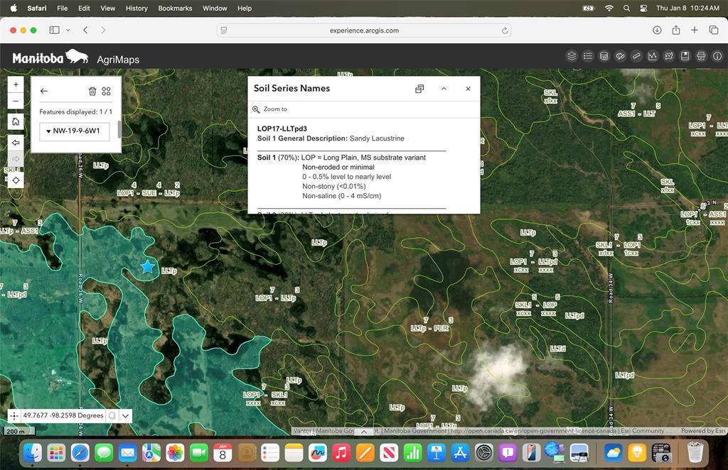Open the Bookmarks widget

(x=685, y=56)
